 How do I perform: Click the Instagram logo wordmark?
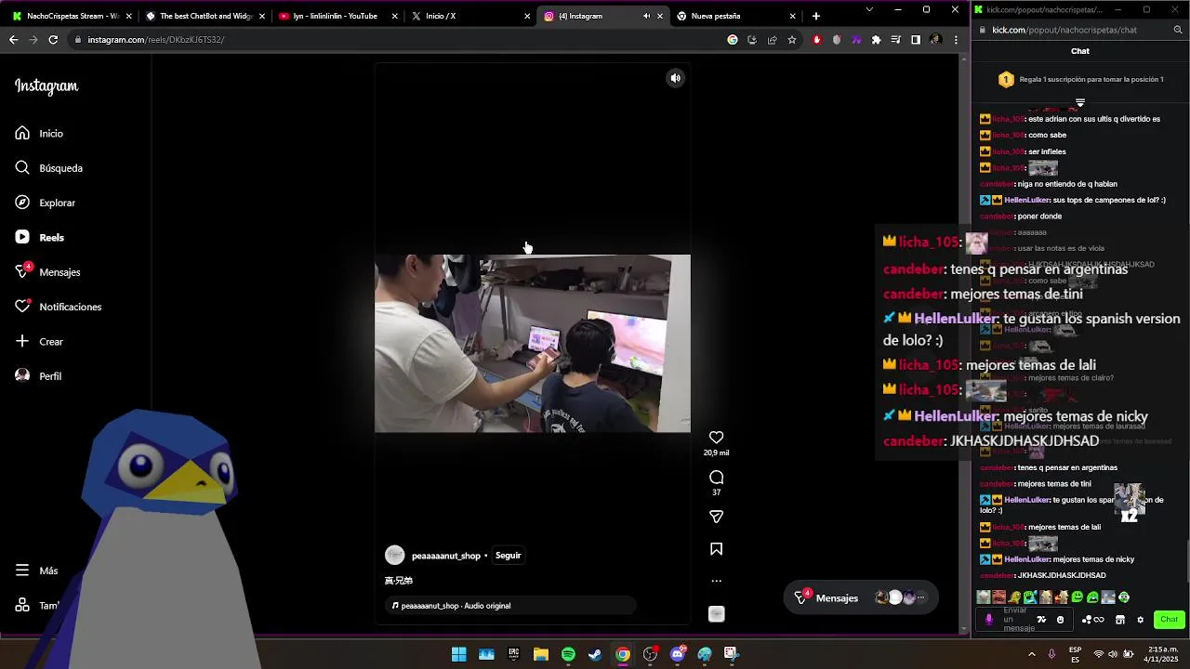(46, 86)
